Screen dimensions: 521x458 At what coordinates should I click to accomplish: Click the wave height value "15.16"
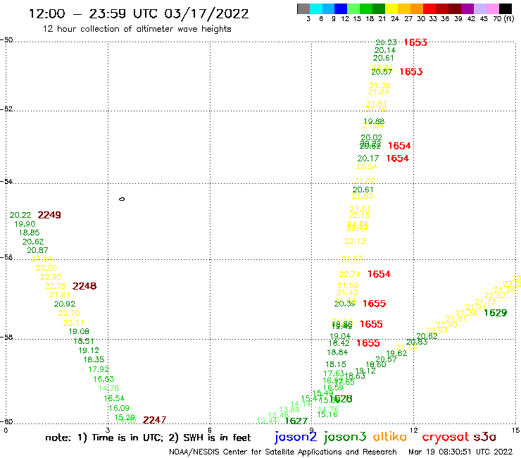327,415
